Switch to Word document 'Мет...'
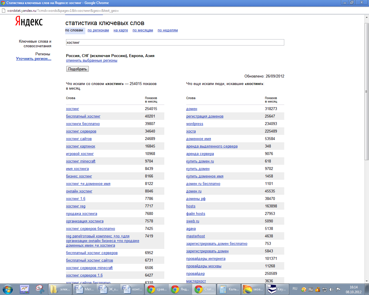This screenshot has width=369, height=295. click(x=84, y=289)
